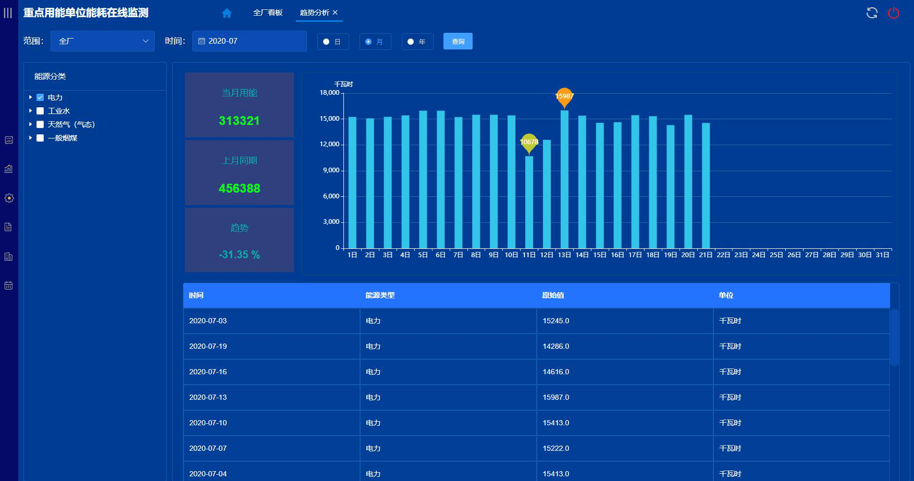Image resolution: width=914 pixels, height=481 pixels.
Task: Select the 年 radio option
Action: pos(411,42)
